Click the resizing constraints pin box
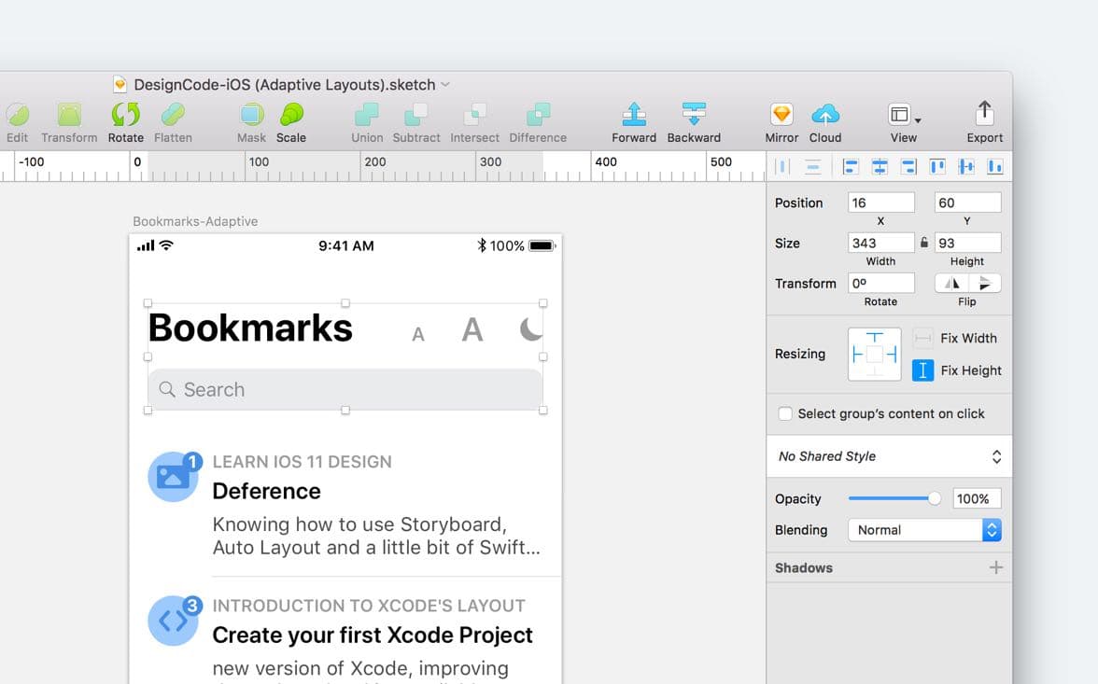This screenshot has height=684, width=1098. (875, 355)
